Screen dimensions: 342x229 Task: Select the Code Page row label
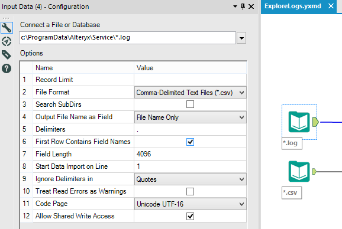click(51, 204)
